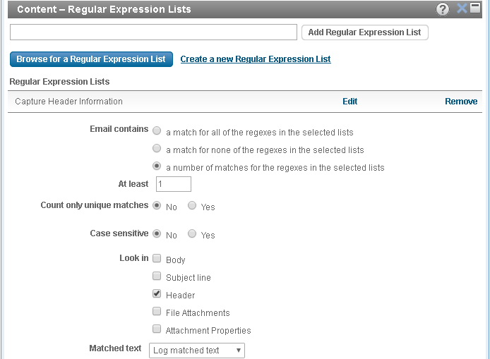The width and height of the screenshot is (490, 359).
Task: Set Case sensitive to Yes
Action: pyautogui.click(x=192, y=234)
